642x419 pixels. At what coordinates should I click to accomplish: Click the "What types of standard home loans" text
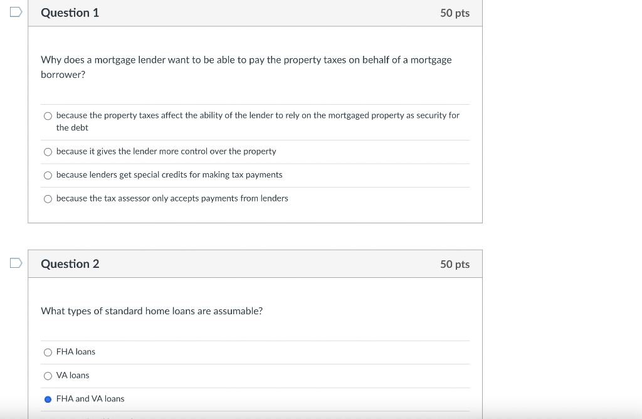[x=152, y=311]
